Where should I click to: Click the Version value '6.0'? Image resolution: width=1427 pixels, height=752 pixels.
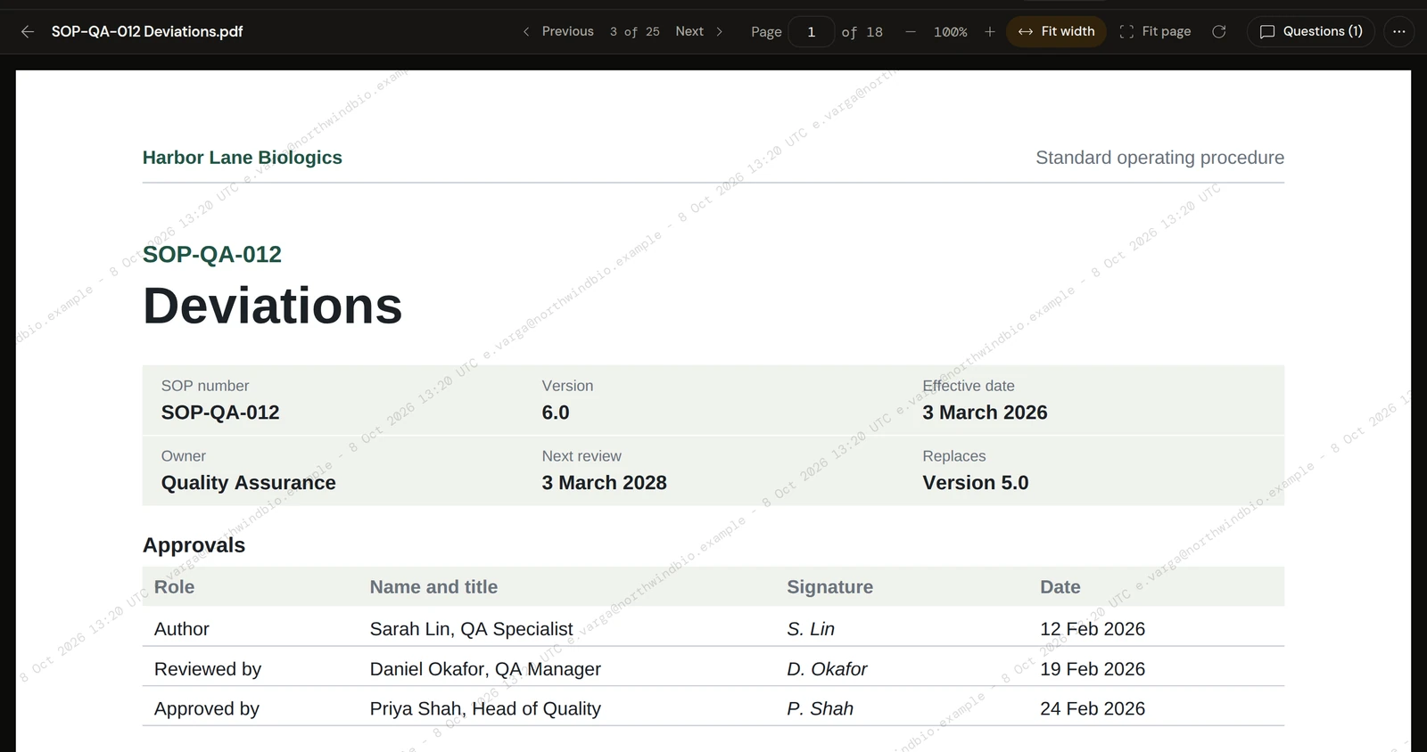(556, 413)
